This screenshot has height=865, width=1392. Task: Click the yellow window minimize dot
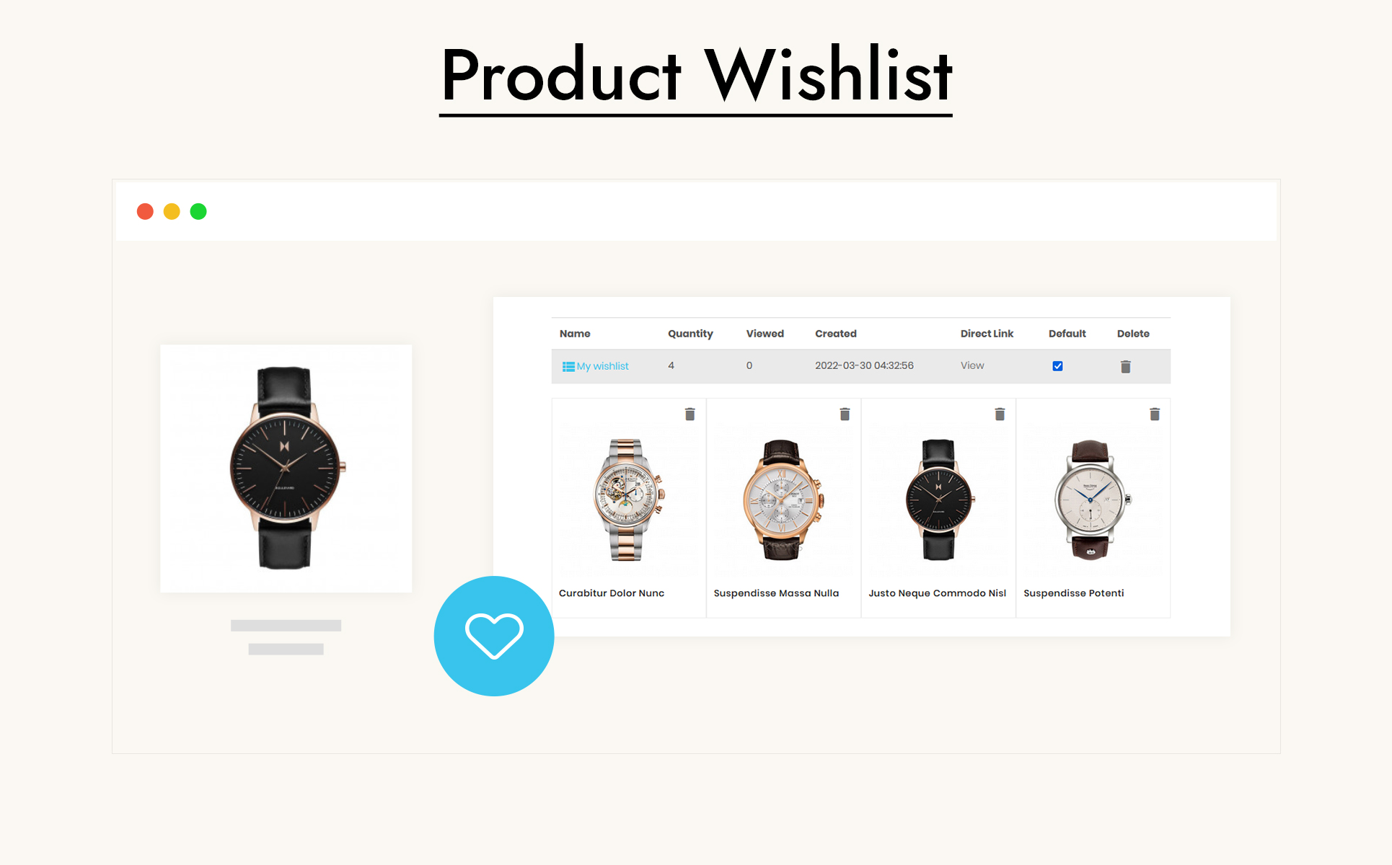172,211
